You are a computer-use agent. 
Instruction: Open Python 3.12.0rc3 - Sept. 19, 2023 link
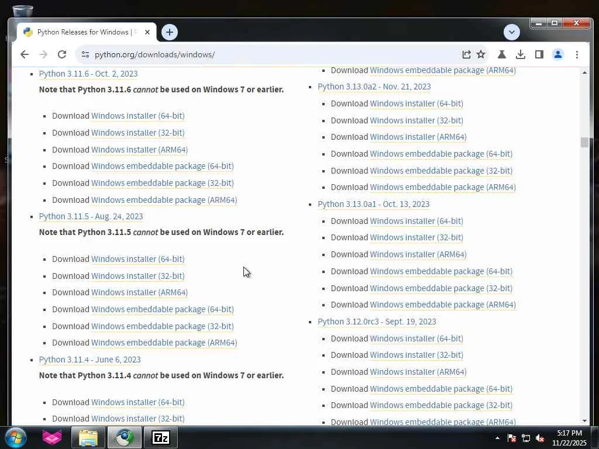[x=377, y=322]
